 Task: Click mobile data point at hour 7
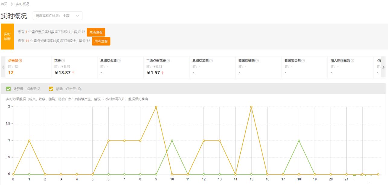point(124,141)
